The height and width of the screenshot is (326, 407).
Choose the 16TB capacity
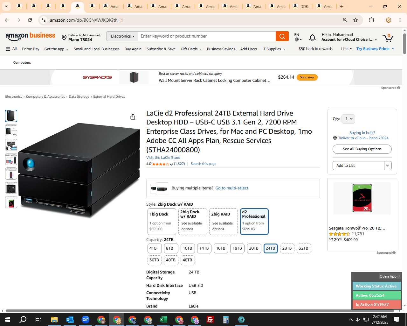221,248
